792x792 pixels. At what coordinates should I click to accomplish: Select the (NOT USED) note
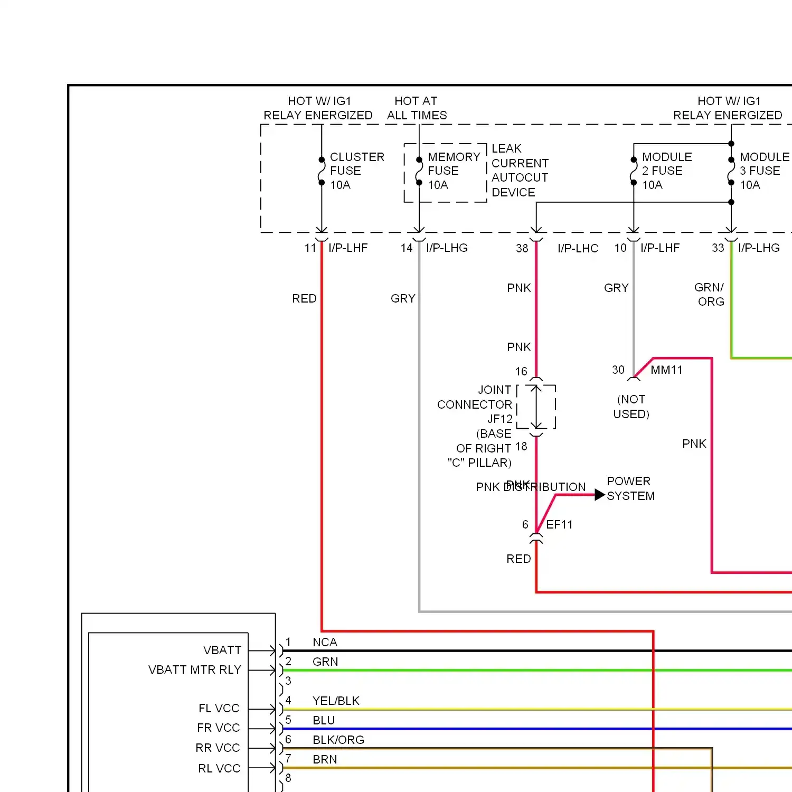click(631, 407)
